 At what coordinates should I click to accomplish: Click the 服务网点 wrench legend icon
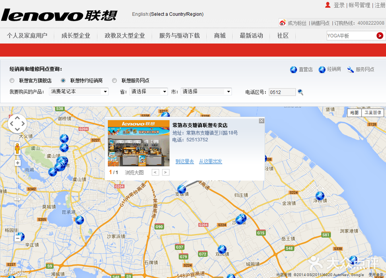350,70
